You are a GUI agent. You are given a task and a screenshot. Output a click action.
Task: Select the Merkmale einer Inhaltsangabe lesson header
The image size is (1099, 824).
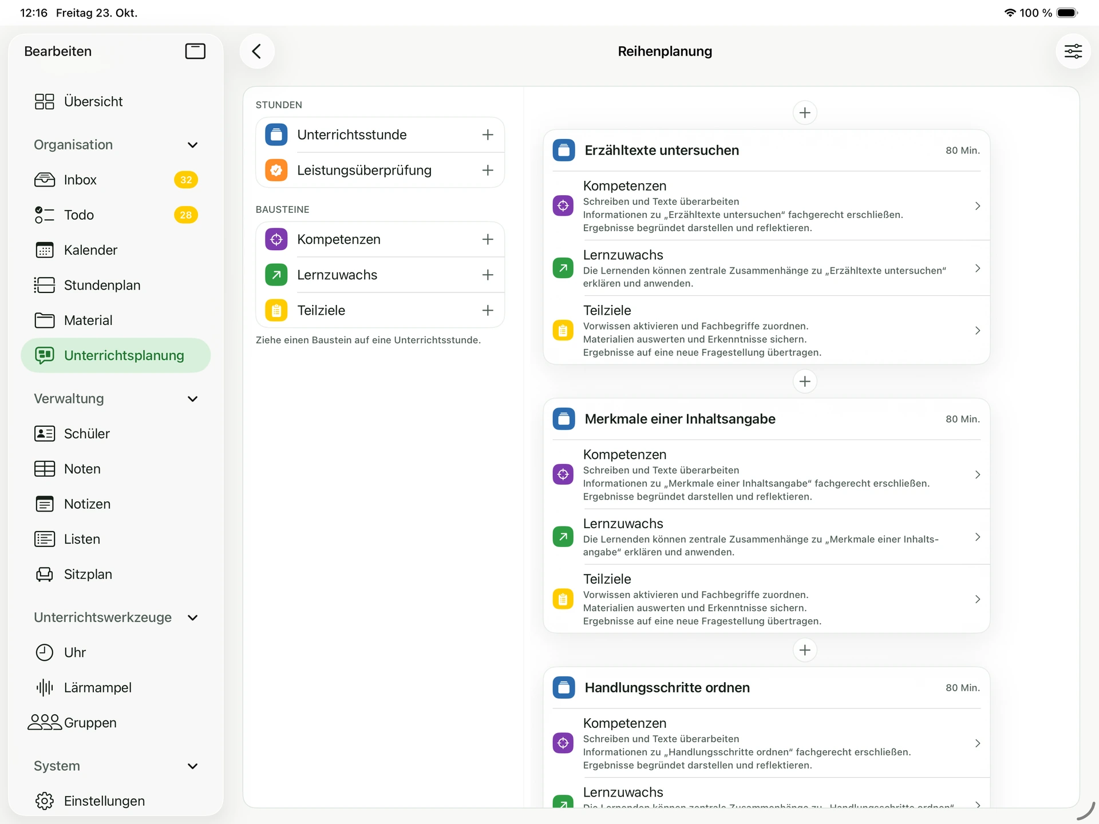(767, 419)
